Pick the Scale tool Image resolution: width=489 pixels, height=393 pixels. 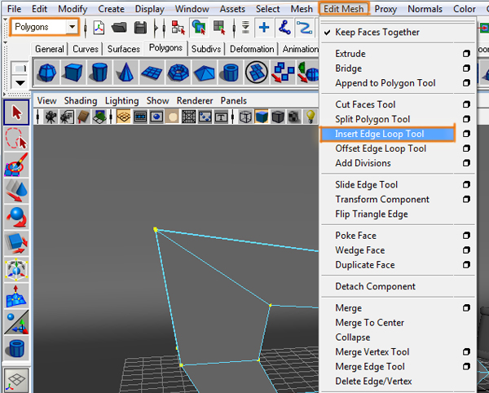point(17,243)
